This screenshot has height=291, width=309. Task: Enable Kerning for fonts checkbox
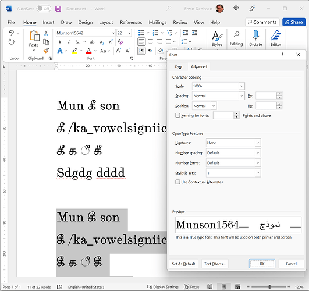177,115
